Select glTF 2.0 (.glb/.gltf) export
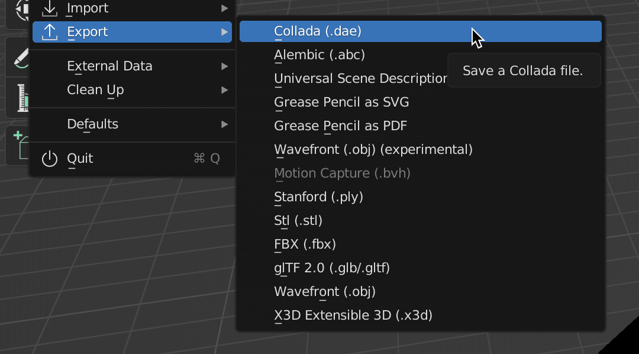Screen dimensions: 639x354 pyautogui.click(x=332, y=268)
